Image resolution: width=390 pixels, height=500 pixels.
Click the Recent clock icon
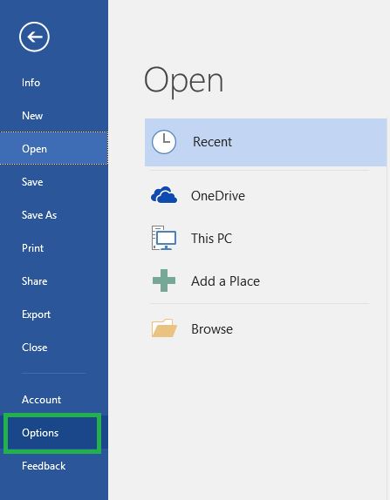click(164, 142)
